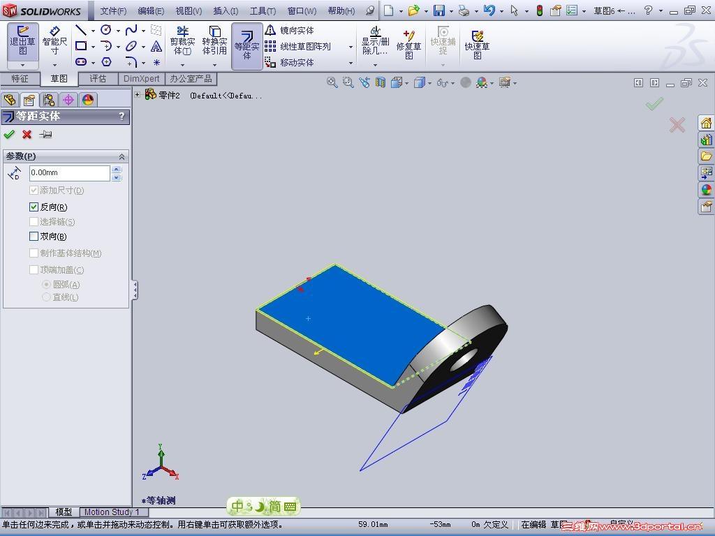The image size is (715, 536).
Task: Select the Spline sketch tool
Action: (131, 30)
